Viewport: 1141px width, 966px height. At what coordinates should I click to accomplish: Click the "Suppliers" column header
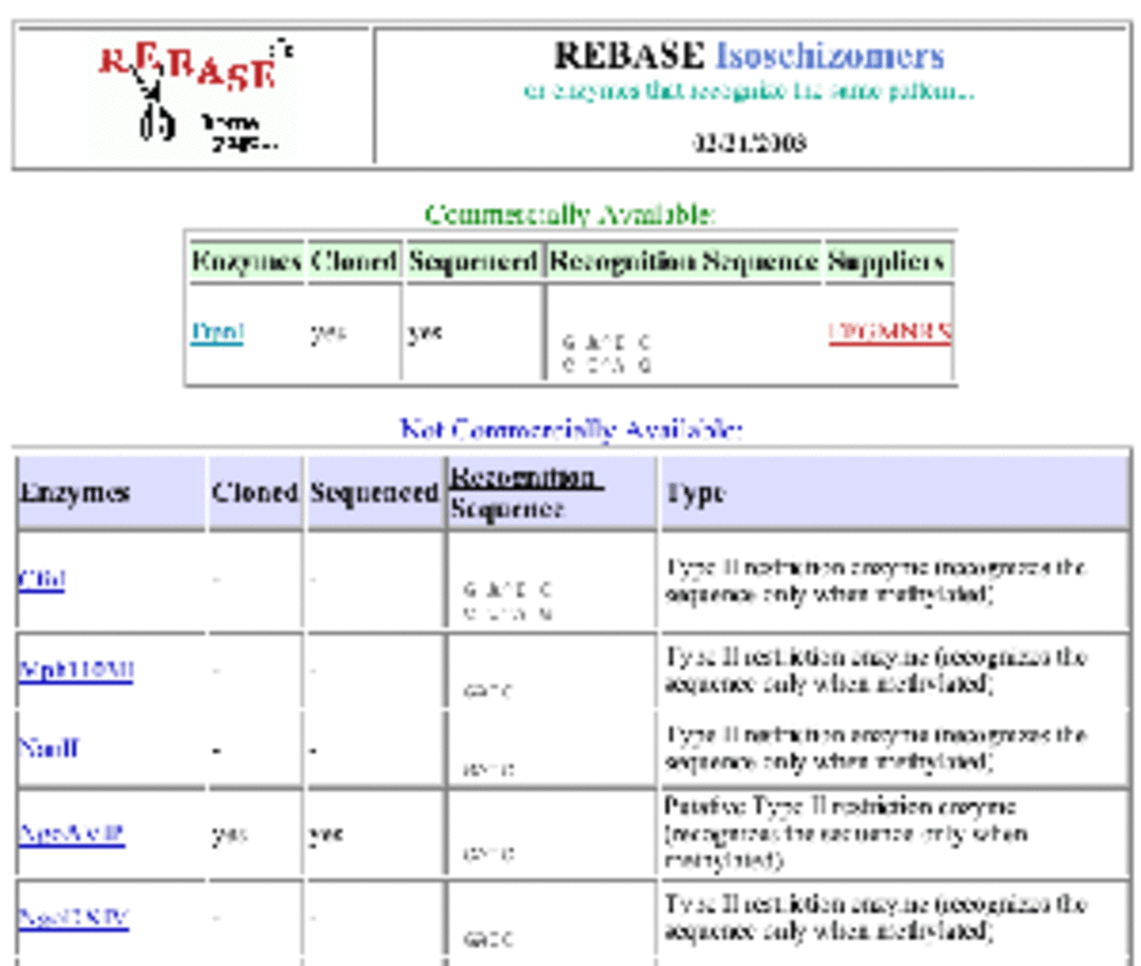point(888,261)
